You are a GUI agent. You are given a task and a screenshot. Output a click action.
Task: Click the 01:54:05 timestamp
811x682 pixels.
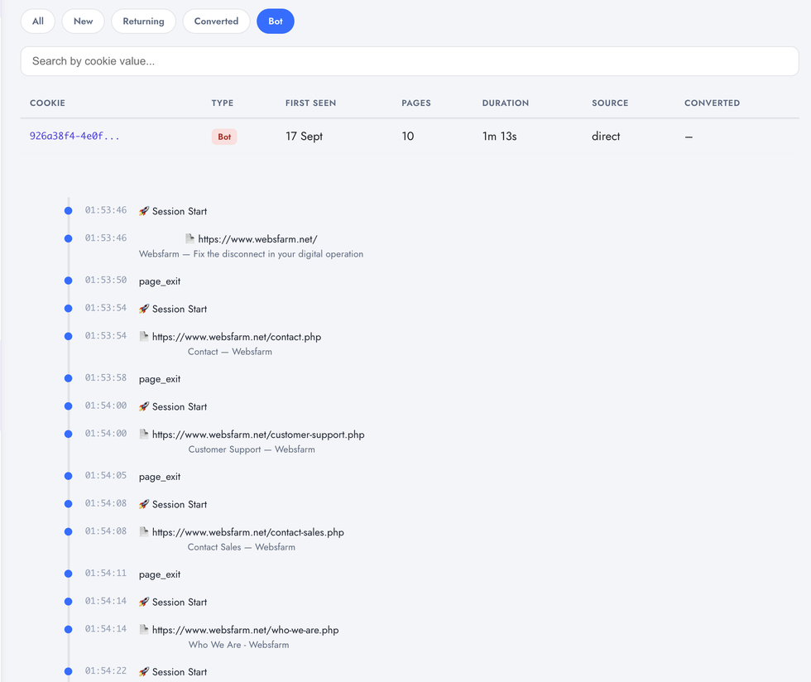106,476
